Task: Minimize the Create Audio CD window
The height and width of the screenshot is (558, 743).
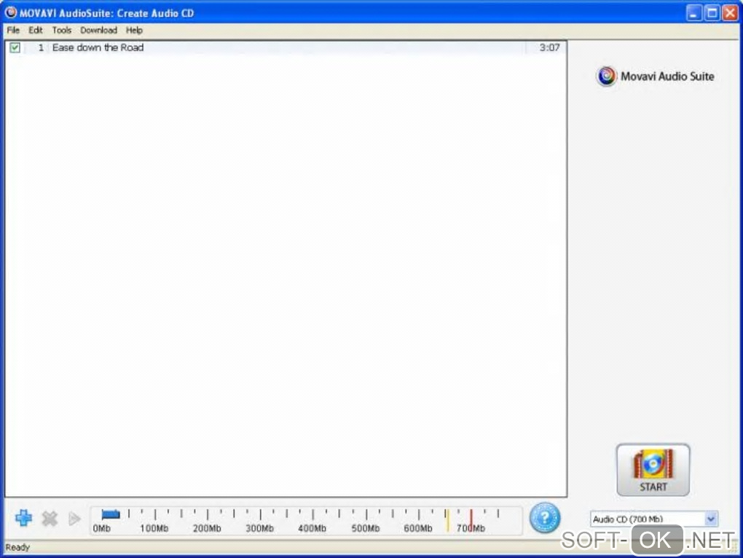Action: 693,13
